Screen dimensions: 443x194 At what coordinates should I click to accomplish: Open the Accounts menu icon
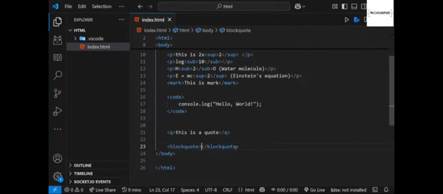[58, 158]
